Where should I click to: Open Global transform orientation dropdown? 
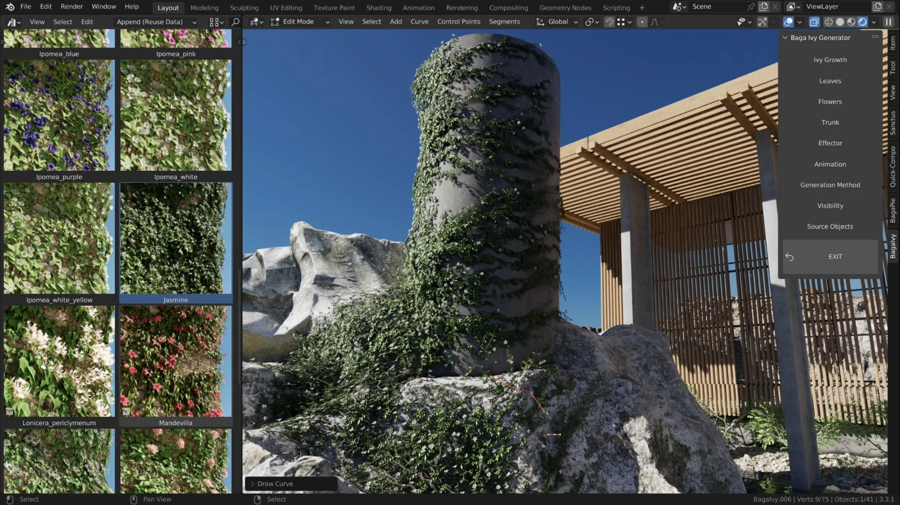[557, 22]
